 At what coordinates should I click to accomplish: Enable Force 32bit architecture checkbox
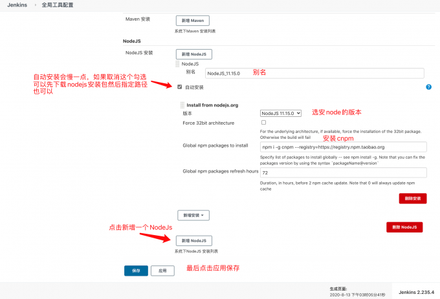pos(263,122)
